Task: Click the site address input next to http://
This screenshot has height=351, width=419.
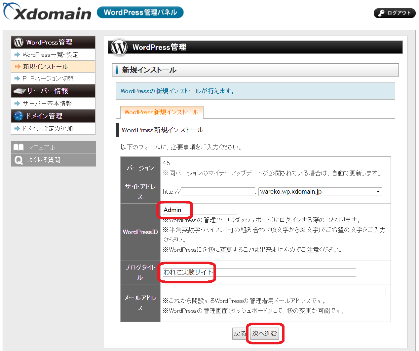Action: pos(217,191)
